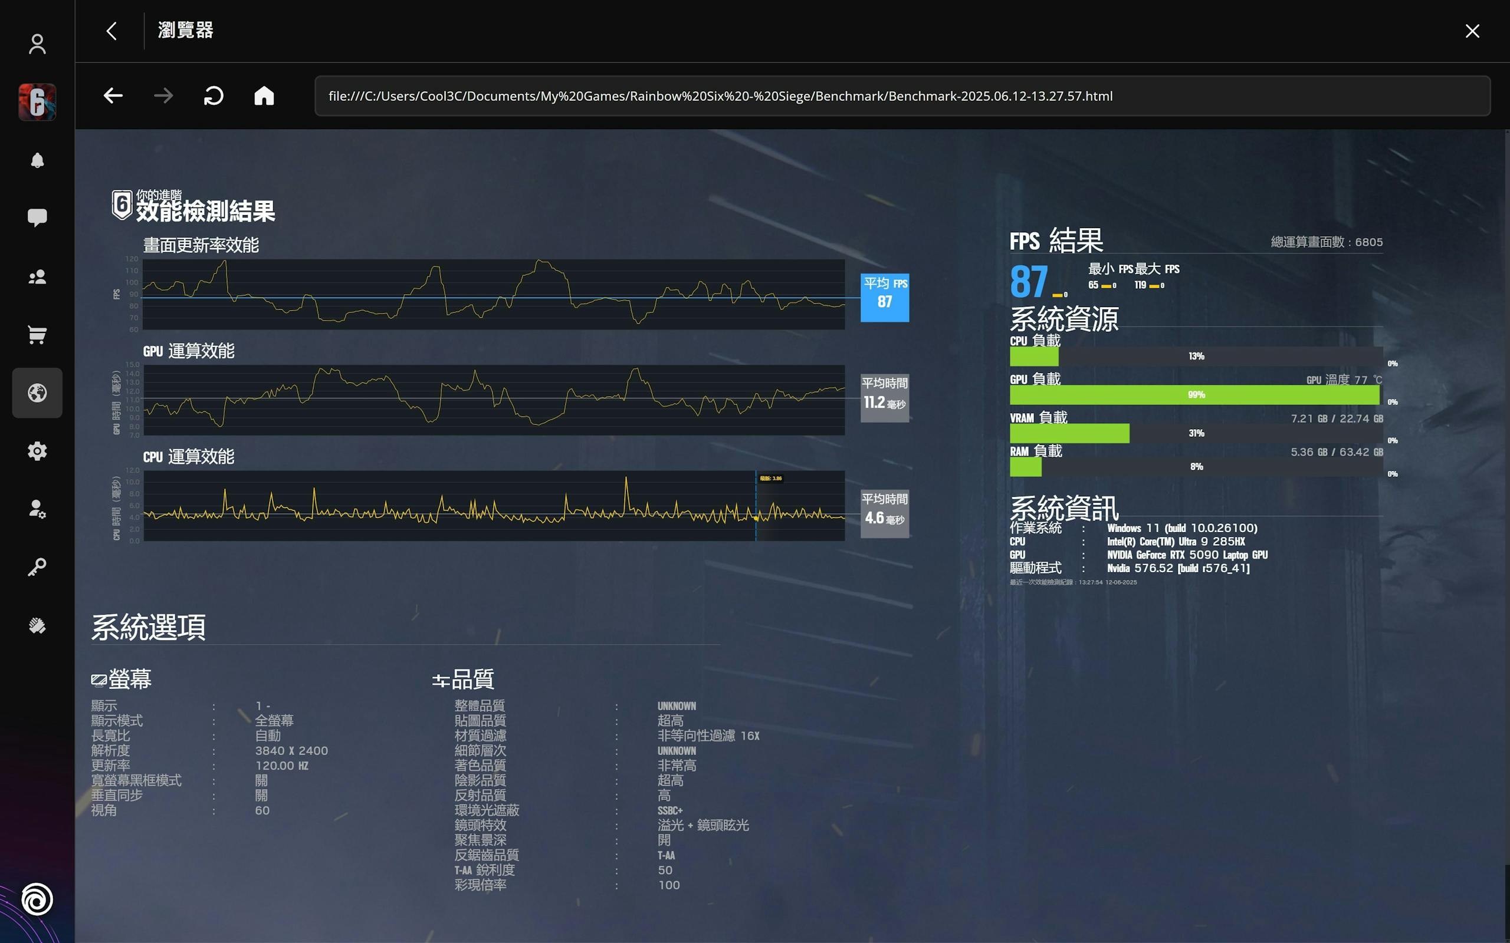Open the user profile icon in sidebar
Viewport: 1510px width, 943px height.
tap(37, 44)
